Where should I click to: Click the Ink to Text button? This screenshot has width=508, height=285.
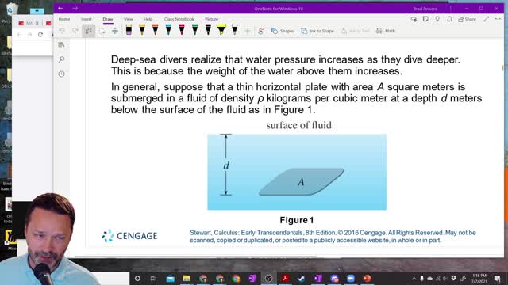coord(355,31)
